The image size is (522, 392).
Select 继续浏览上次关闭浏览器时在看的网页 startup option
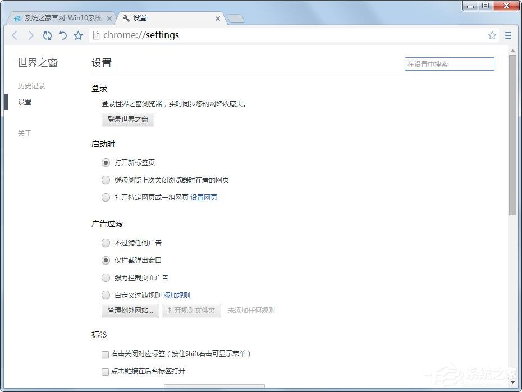(x=106, y=180)
